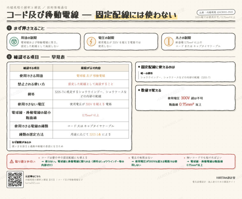Click the warning triangle icon next to 取り違えやすい
The height and width of the screenshot is (199, 242).
(11, 161)
